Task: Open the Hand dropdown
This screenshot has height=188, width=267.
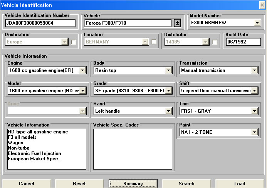Action: (x=168, y=111)
